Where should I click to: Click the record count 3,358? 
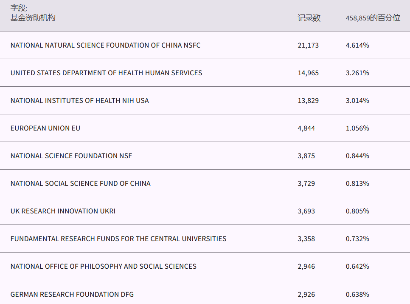tap(306, 239)
